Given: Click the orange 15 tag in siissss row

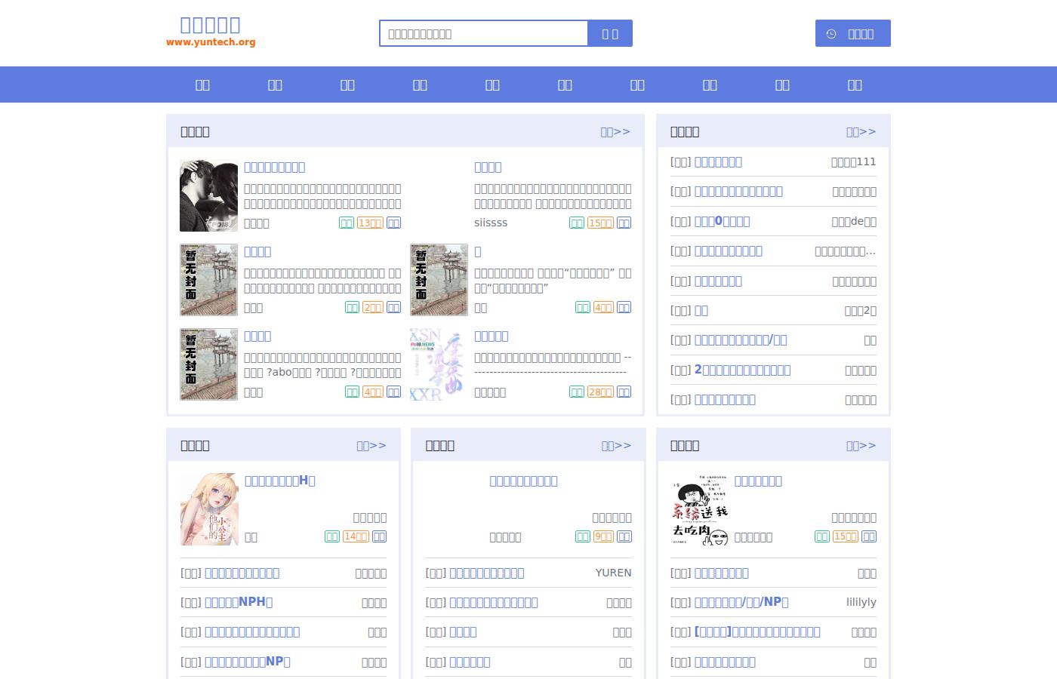Looking at the screenshot, I should point(600,223).
